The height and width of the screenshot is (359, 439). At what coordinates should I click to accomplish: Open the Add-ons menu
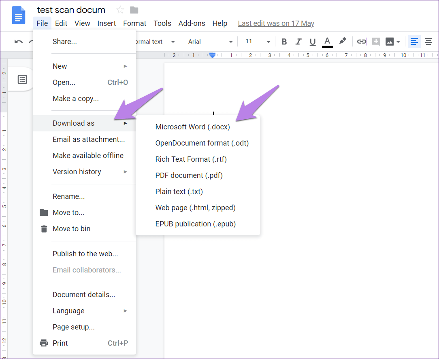tap(192, 23)
